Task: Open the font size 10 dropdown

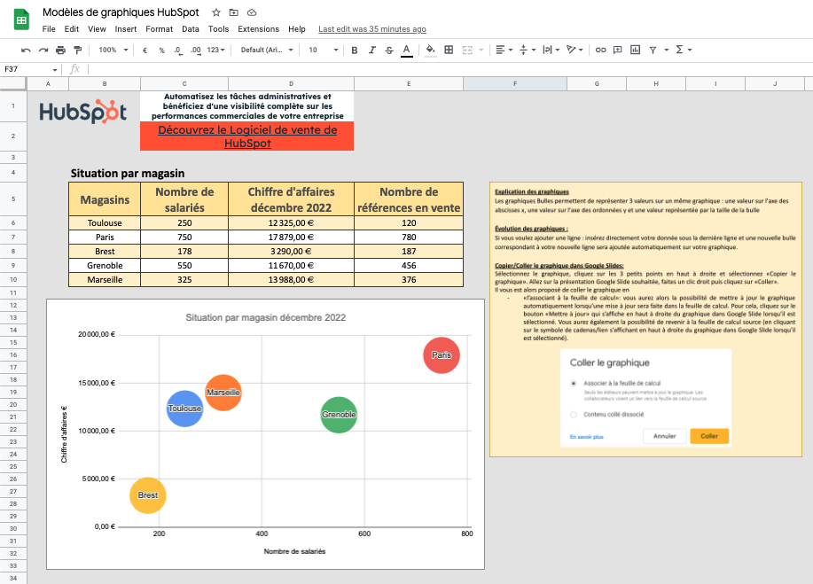Action: pos(323,51)
